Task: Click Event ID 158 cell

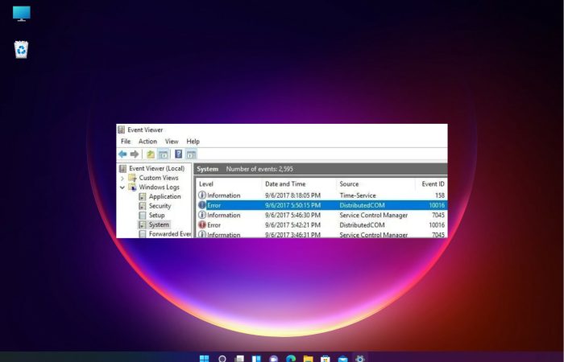Action: pos(440,195)
